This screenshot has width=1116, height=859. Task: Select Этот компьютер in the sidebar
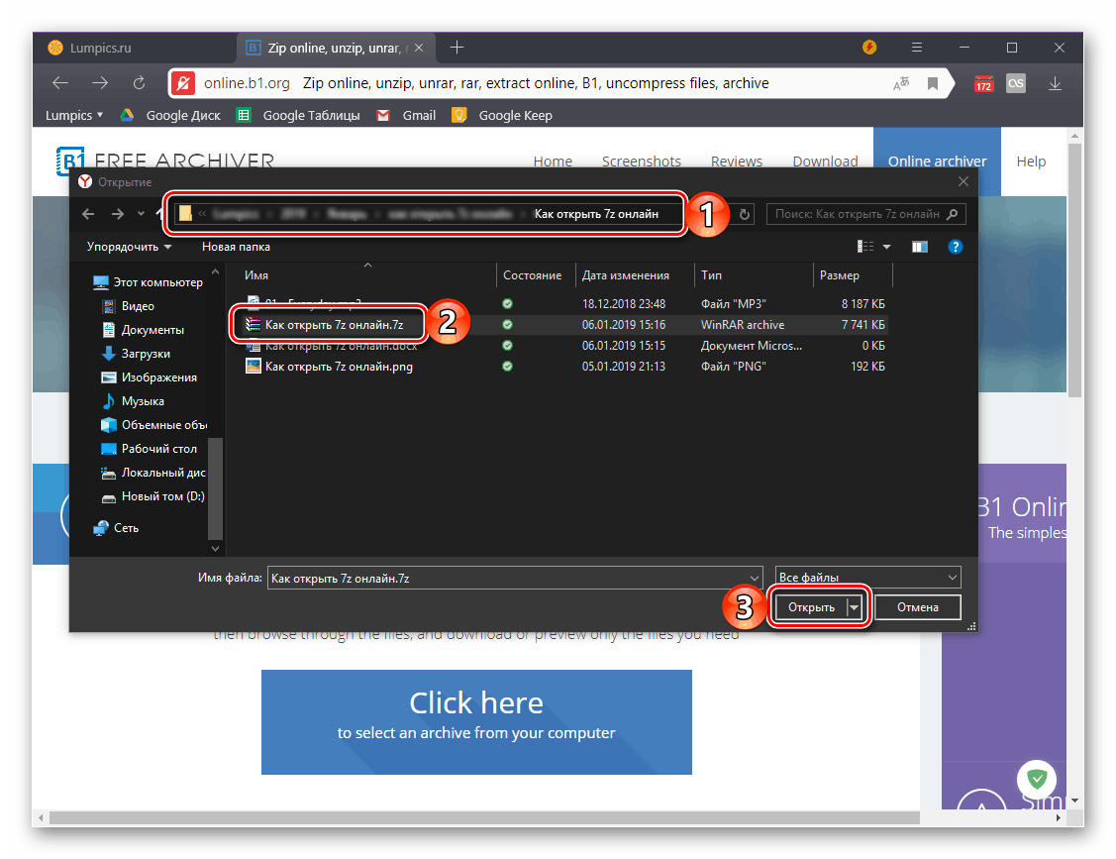click(149, 282)
